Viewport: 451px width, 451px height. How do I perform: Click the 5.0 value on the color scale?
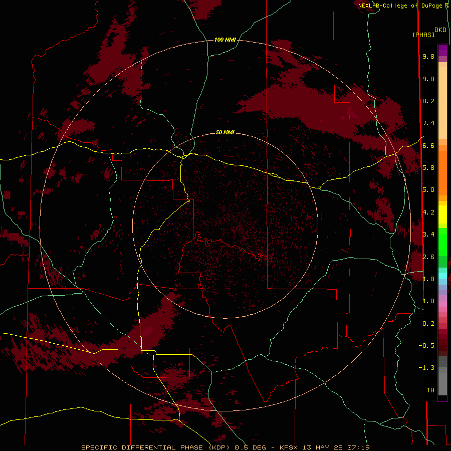click(x=428, y=190)
